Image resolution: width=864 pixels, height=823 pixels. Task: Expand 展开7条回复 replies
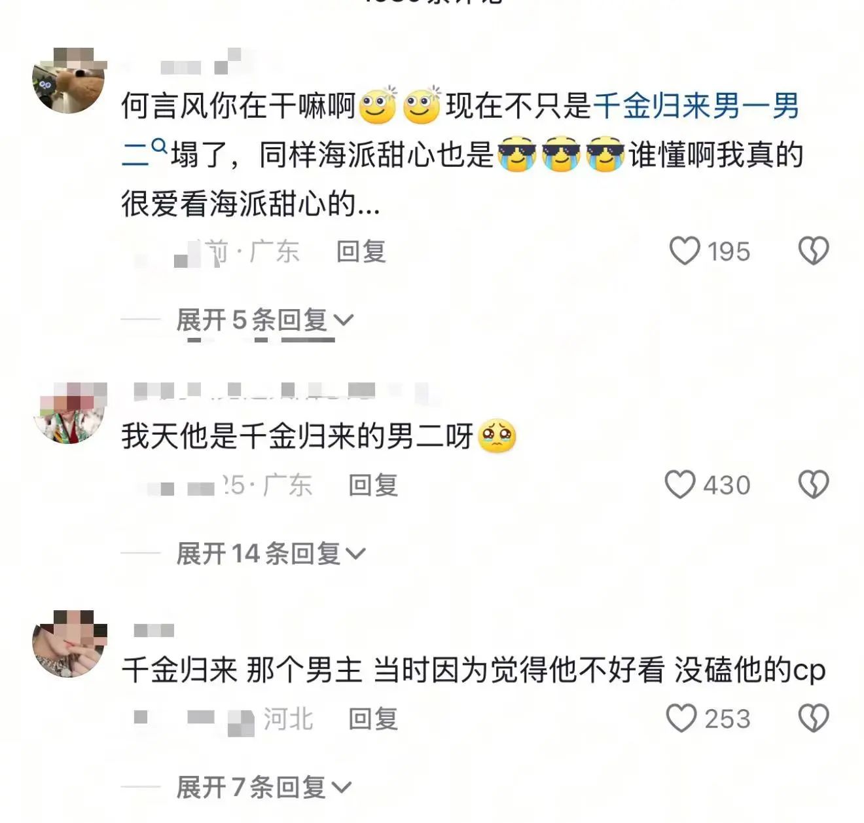264,787
